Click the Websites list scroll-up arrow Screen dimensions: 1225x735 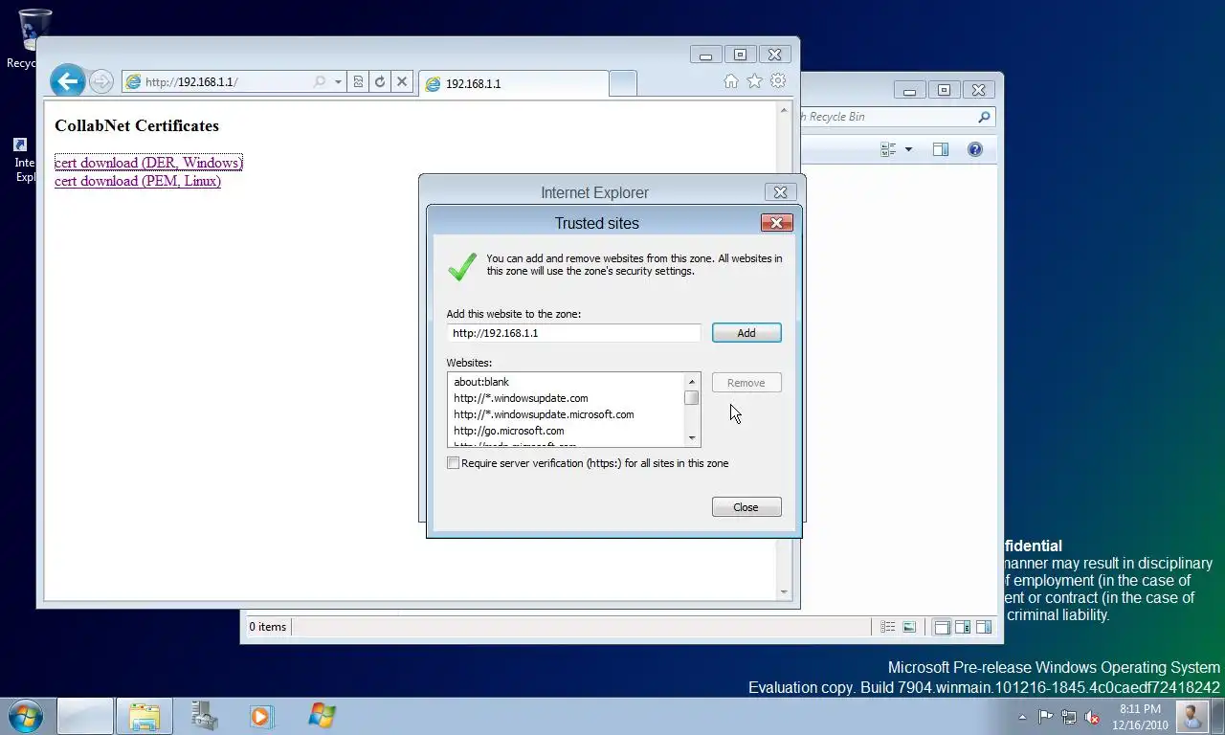(x=692, y=382)
